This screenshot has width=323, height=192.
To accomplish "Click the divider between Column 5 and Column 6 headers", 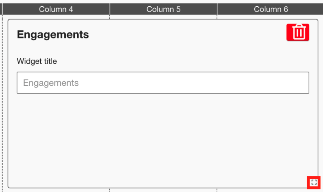I will (217, 9).
